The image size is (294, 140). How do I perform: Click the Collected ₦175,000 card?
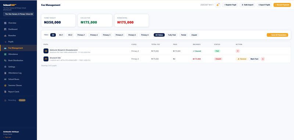pos(95,21)
